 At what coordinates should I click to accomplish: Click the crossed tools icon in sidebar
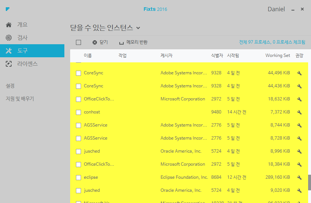(9, 51)
